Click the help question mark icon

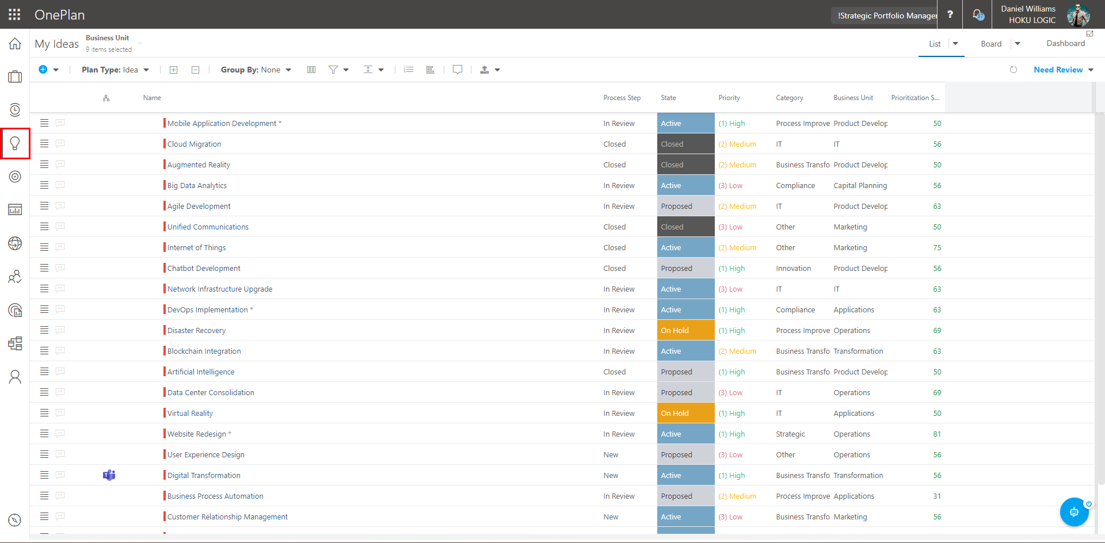(950, 14)
